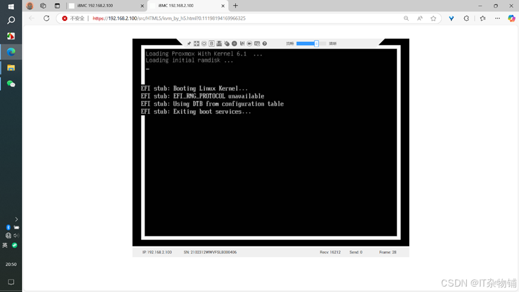
Task: Click the back navigation arrow
Action: 32,19
